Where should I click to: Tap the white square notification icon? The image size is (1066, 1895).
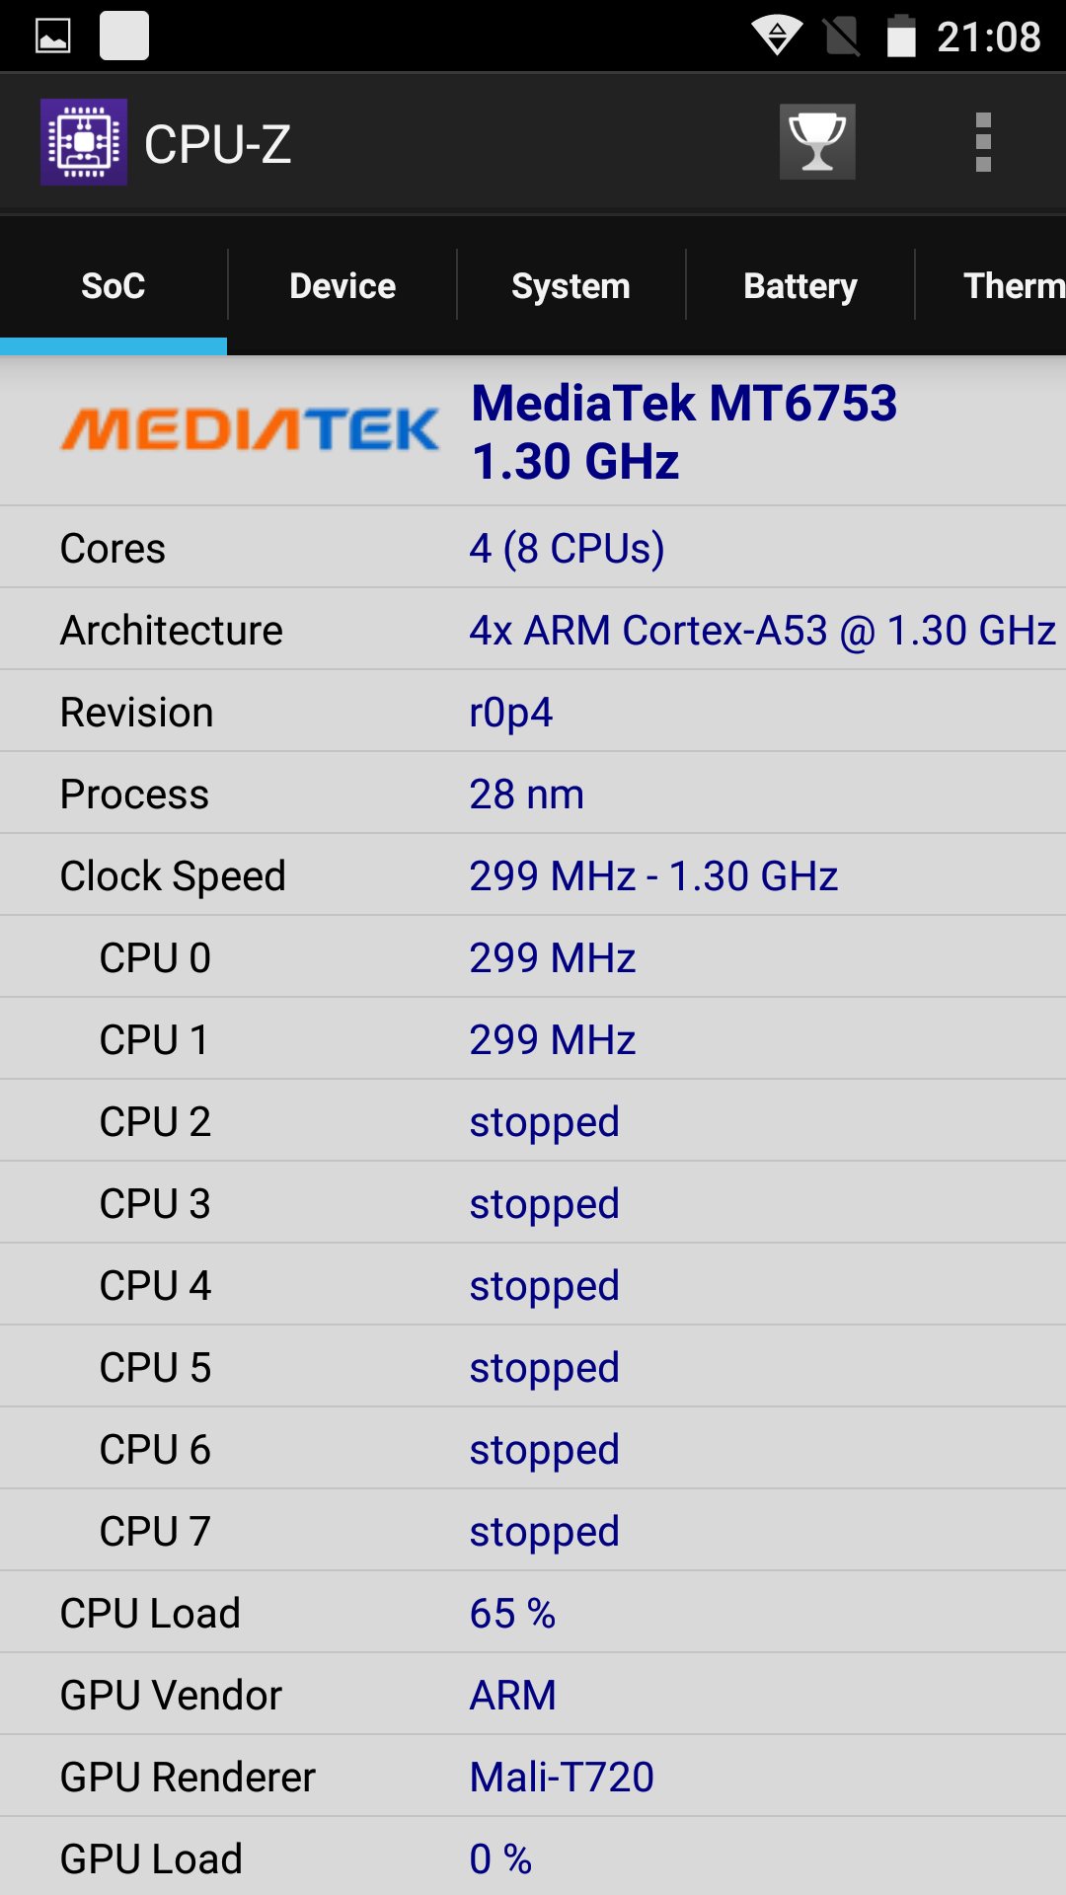pos(124,37)
